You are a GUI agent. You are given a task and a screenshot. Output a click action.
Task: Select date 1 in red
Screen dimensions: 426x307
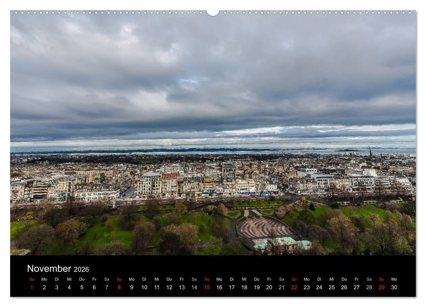32,287
